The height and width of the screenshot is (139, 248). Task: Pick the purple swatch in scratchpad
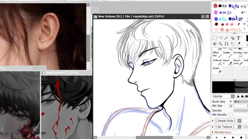(x=216, y=12)
